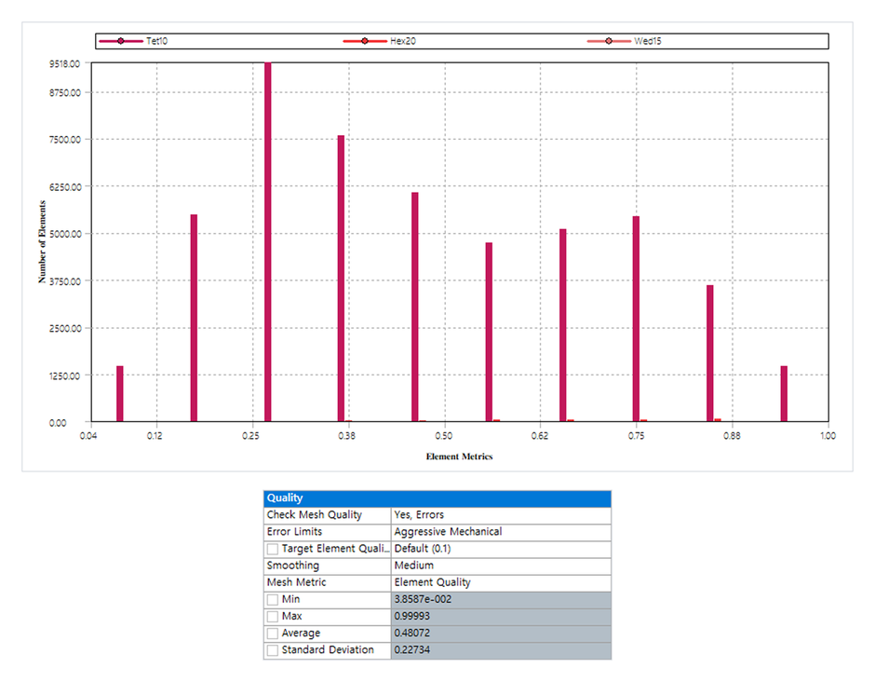Click the Default (0.1) target quality field
Screen dimensions: 875x682
click(x=501, y=549)
